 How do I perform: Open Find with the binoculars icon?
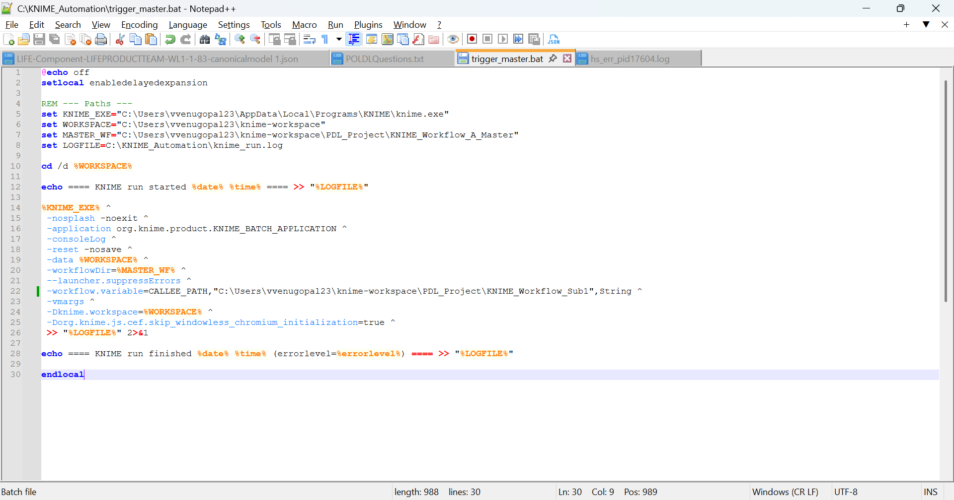click(x=204, y=40)
